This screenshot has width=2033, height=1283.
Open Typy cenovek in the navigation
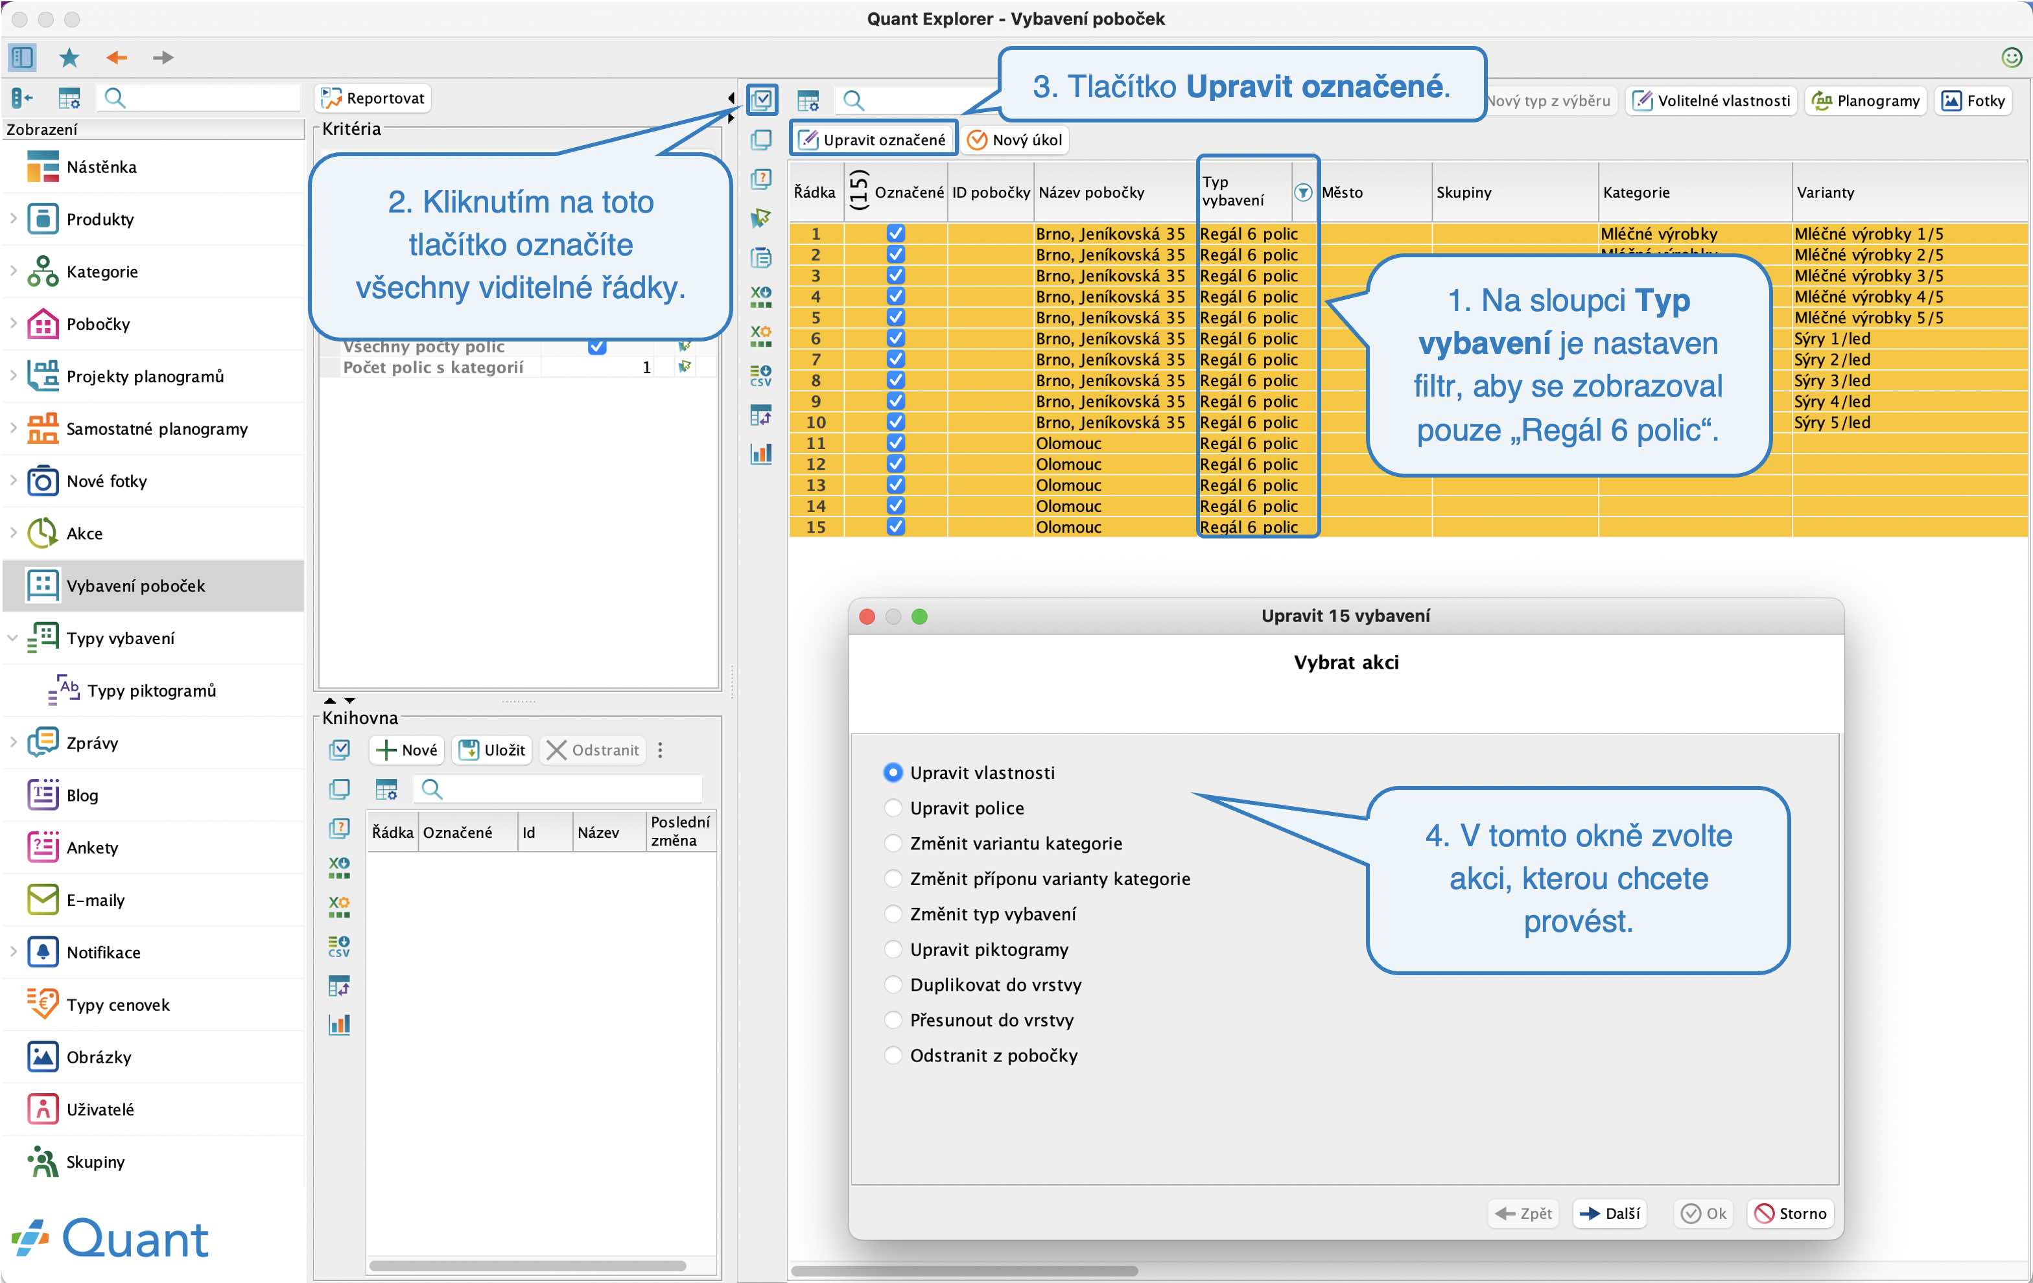[x=153, y=1004]
